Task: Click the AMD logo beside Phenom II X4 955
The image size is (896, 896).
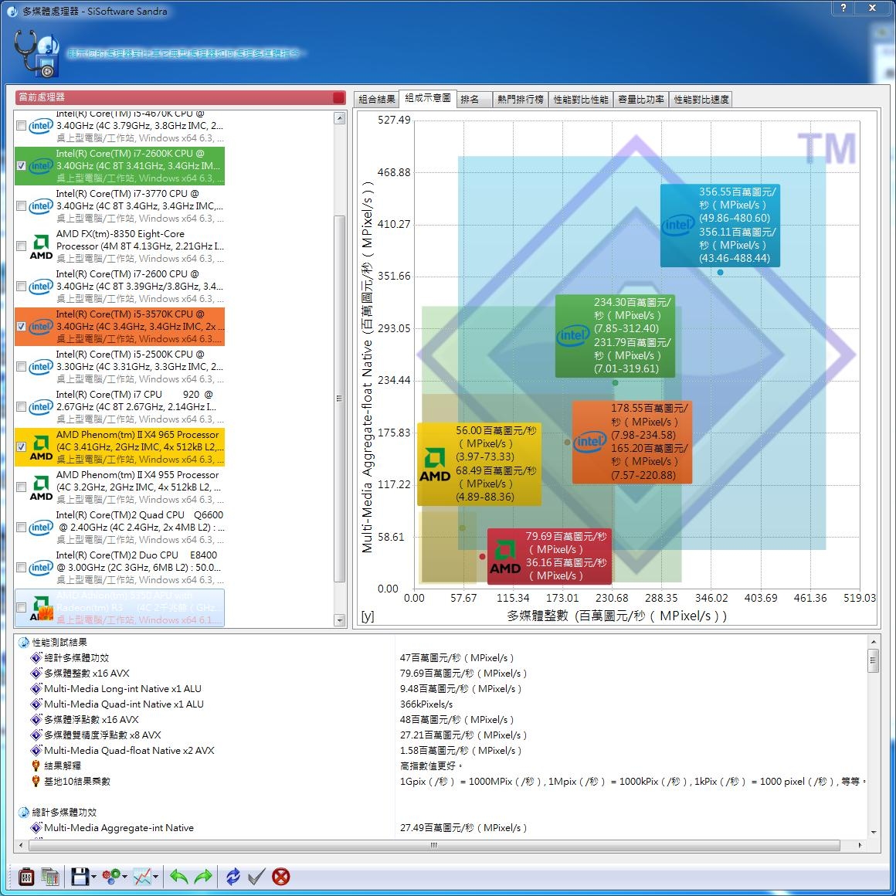Action: pyautogui.click(x=41, y=487)
